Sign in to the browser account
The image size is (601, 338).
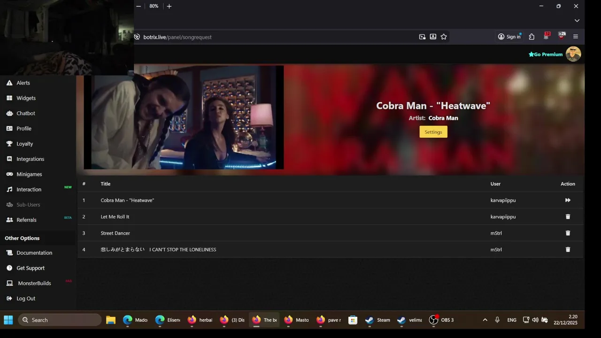(509, 37)
